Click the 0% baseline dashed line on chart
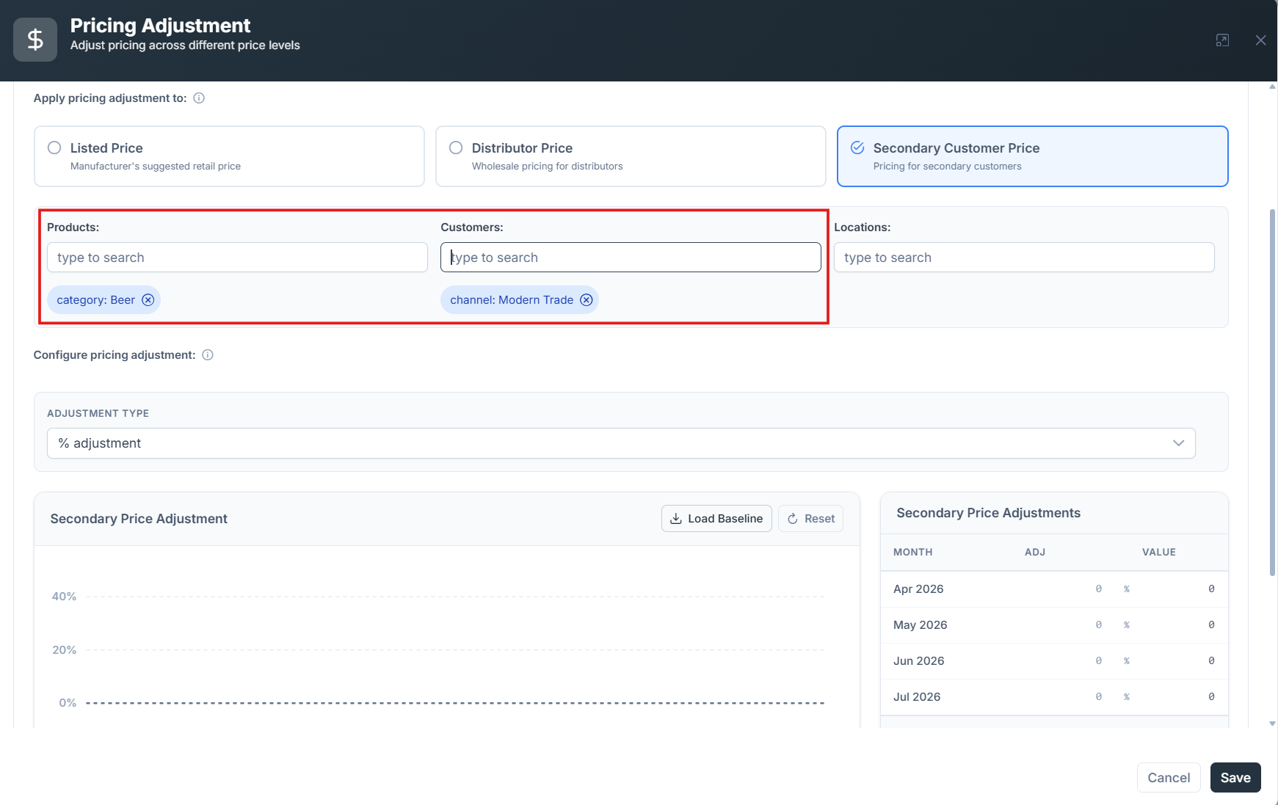This screenshot has width=1278, height=805. click(x=455, y=703)
